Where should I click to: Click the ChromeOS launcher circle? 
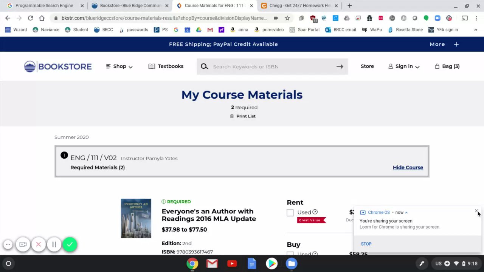[8, 264]
